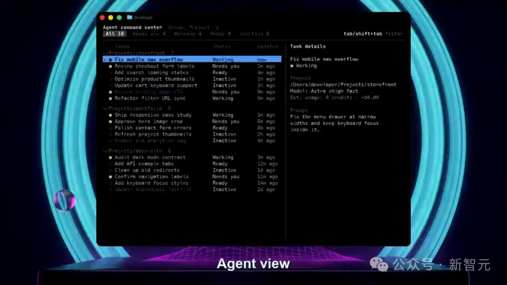Click the Status column header

pyautogui.click(x=222, y=46)
